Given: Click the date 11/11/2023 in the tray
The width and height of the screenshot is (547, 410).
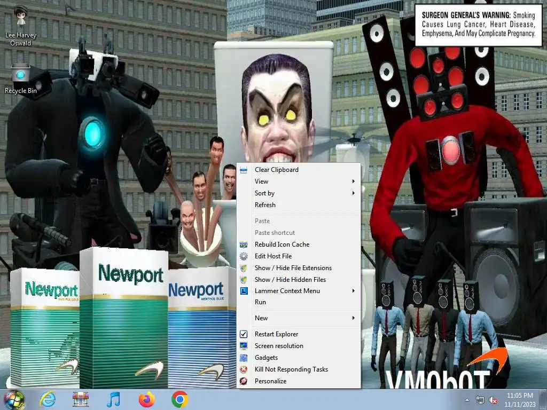Looking at the screenshot, I should pyautogui.click(x=519, y=405).
